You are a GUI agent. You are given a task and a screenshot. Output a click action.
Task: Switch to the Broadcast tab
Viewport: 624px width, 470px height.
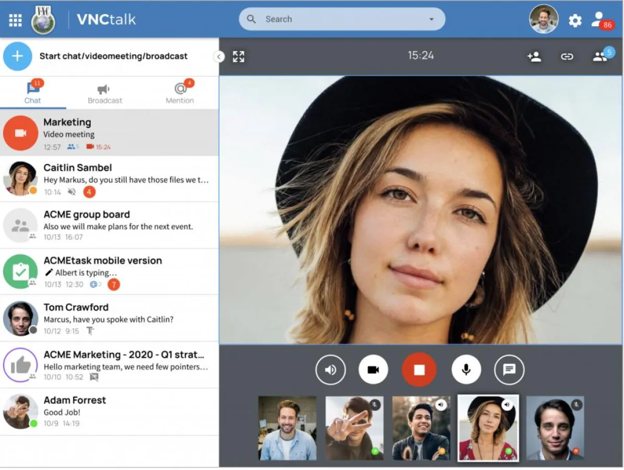pyautogui.click(x=104, y=93)
